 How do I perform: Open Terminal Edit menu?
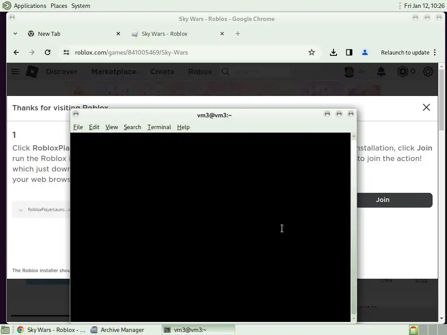[94, 127]
